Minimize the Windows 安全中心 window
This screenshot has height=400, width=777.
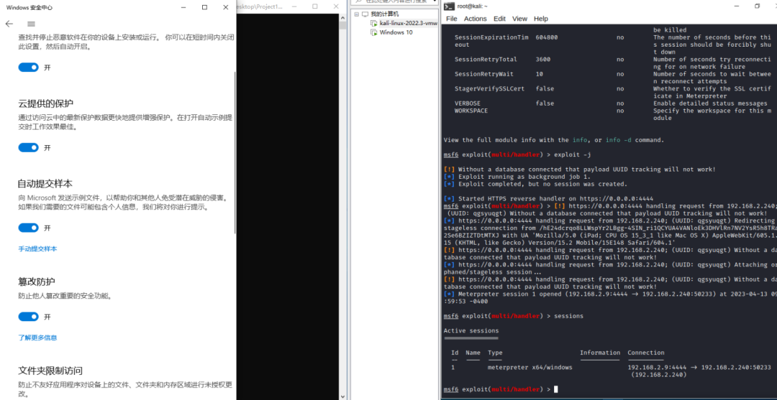coord(184,7)
